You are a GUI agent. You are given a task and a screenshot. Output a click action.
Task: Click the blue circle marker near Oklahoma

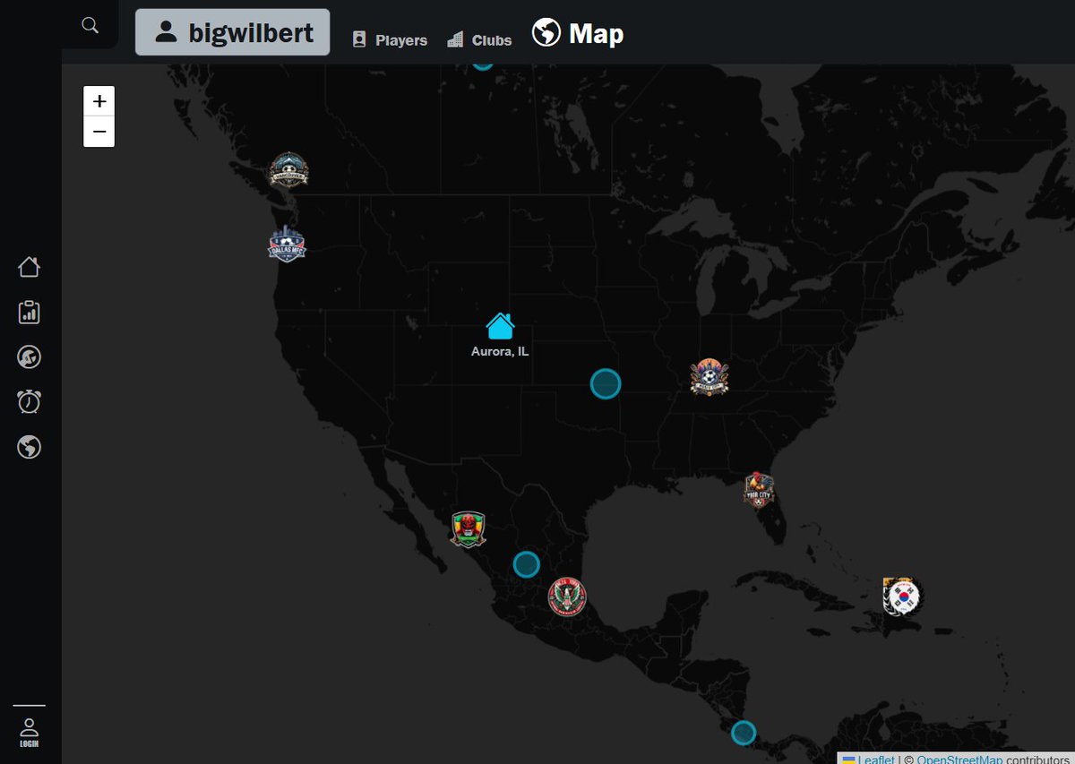(606, 383)
